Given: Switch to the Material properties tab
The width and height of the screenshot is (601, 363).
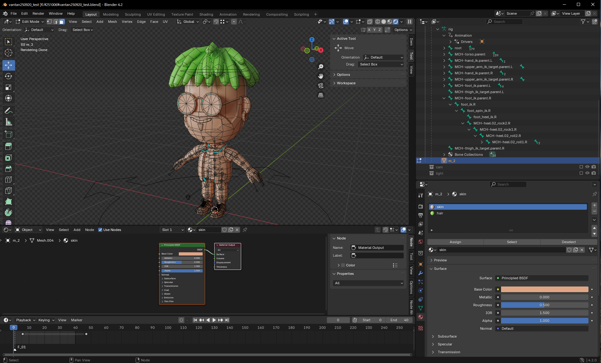Looking at the screenshot, I should click(421, 317).
